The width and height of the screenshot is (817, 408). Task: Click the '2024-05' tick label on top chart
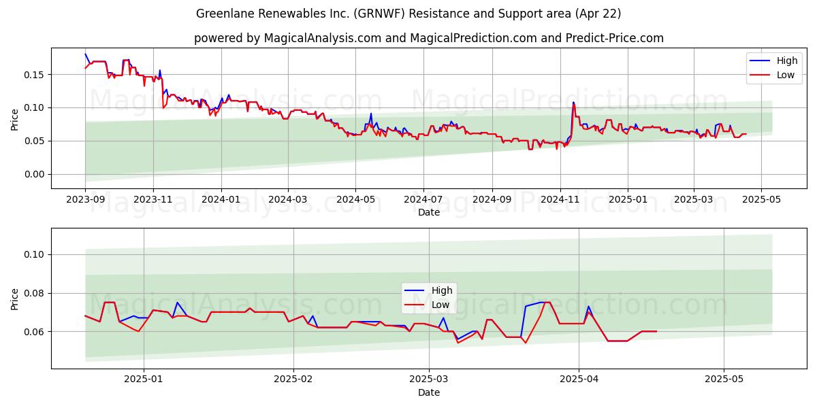coord(355,200)
